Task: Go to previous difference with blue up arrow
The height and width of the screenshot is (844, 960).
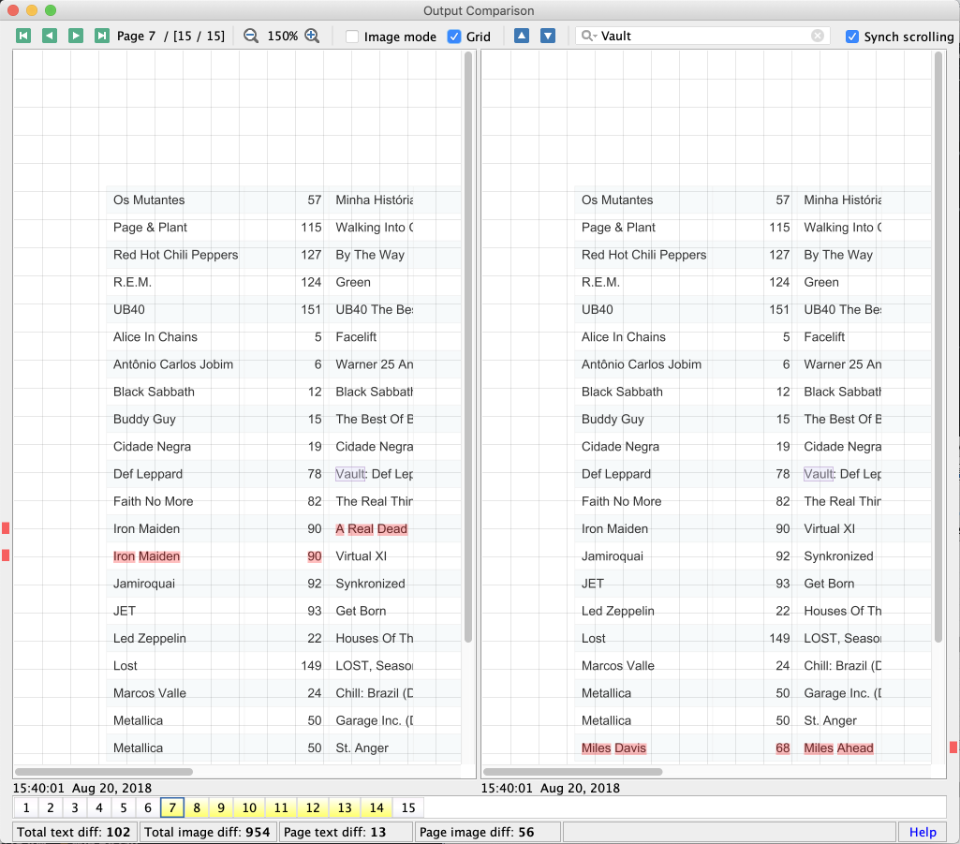Action: pyautogui.click(x=522, y=36)
